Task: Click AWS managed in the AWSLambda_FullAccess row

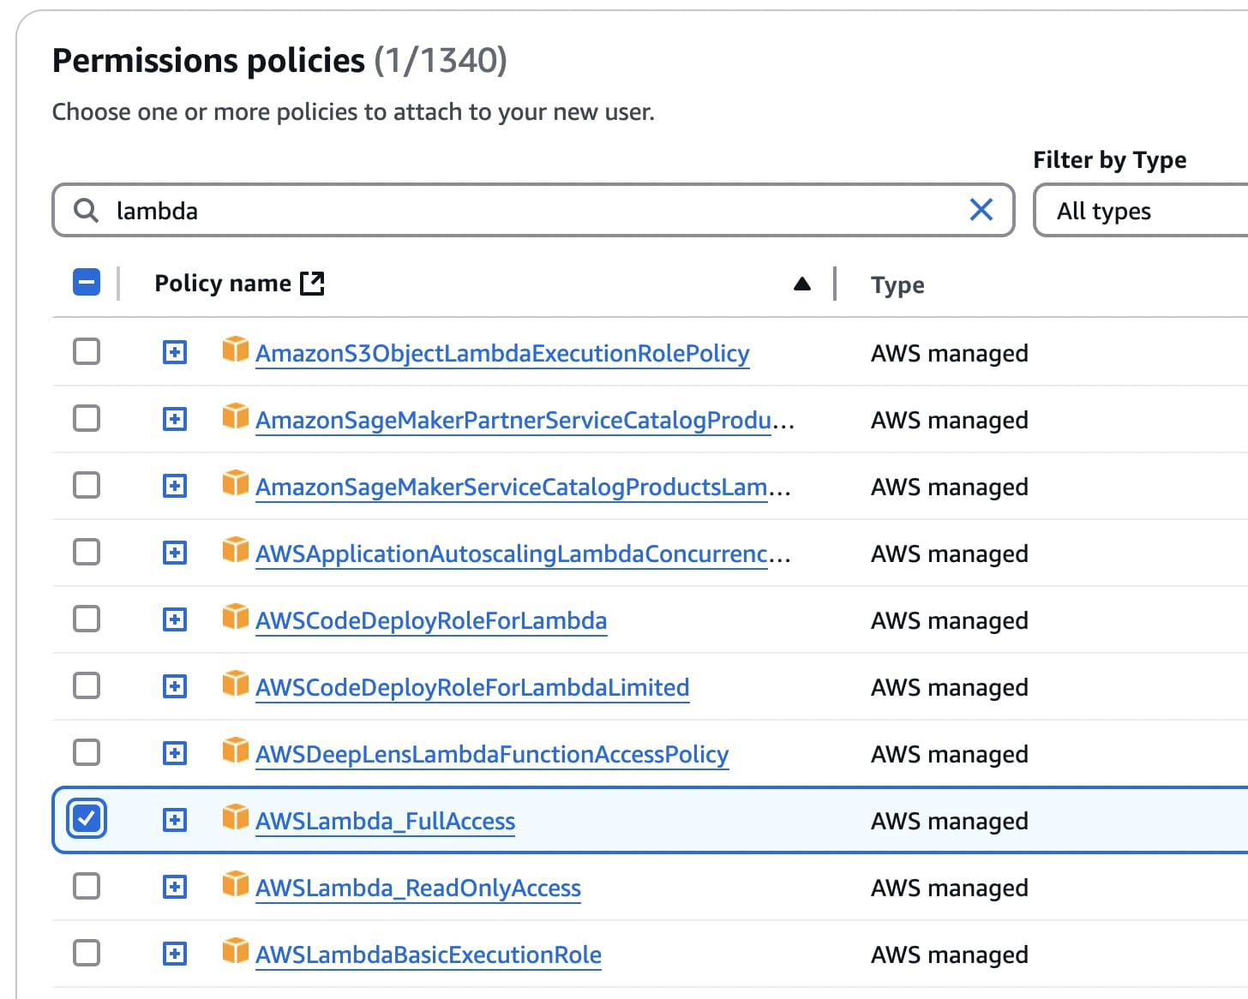Action: tap(949, 821)
